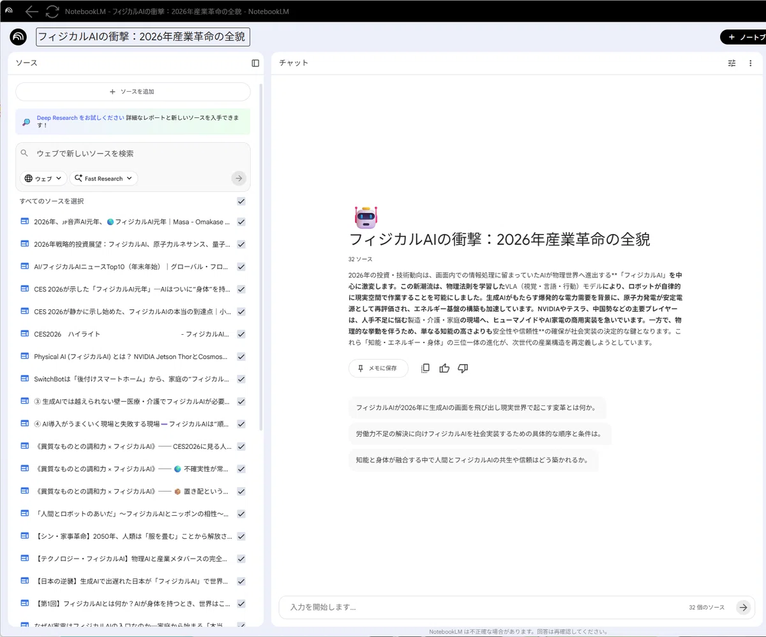Screen dimensions: 766x637
Task: Click the source icon of "CES2026 ハイライト"
Action: pos(25,333)
